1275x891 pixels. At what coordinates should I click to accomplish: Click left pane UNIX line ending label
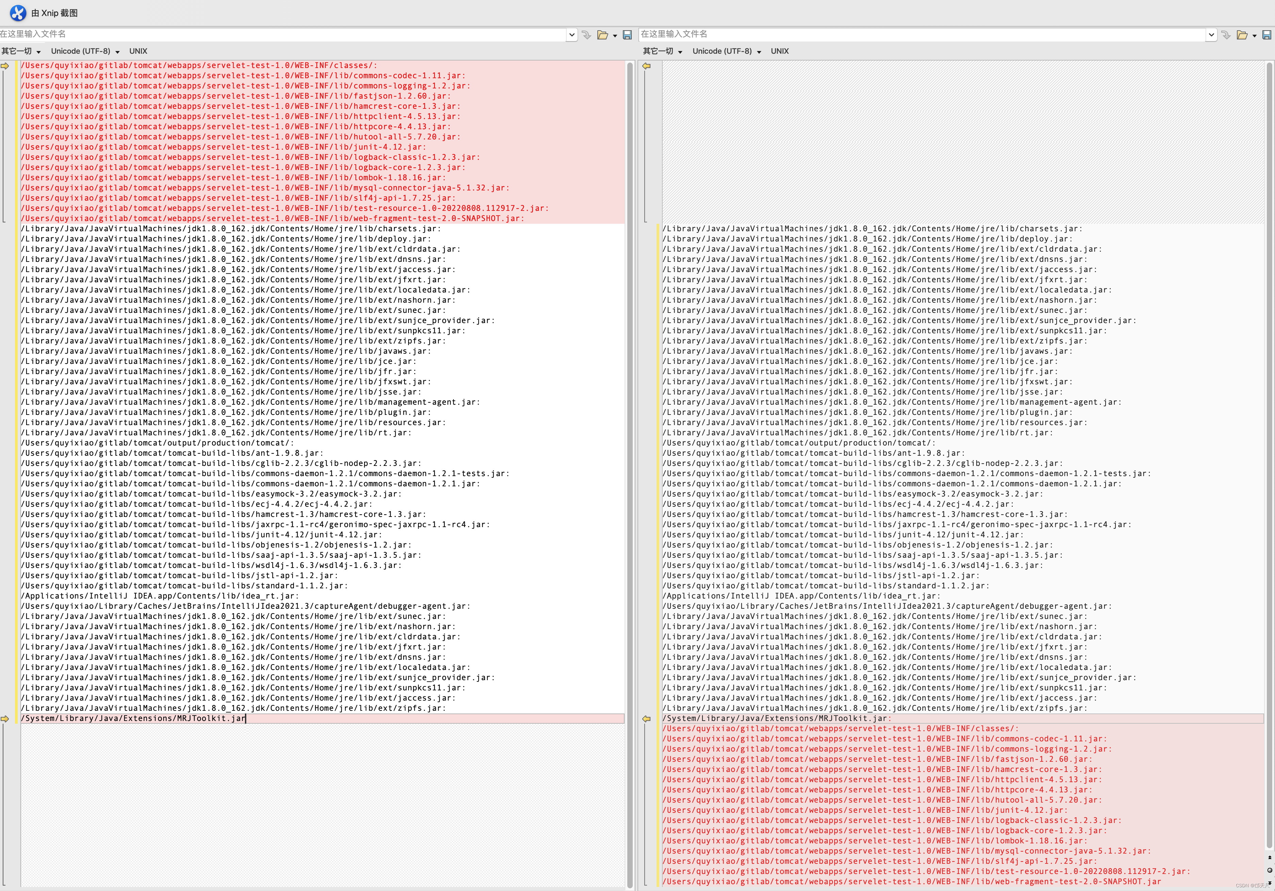[138, 51]
